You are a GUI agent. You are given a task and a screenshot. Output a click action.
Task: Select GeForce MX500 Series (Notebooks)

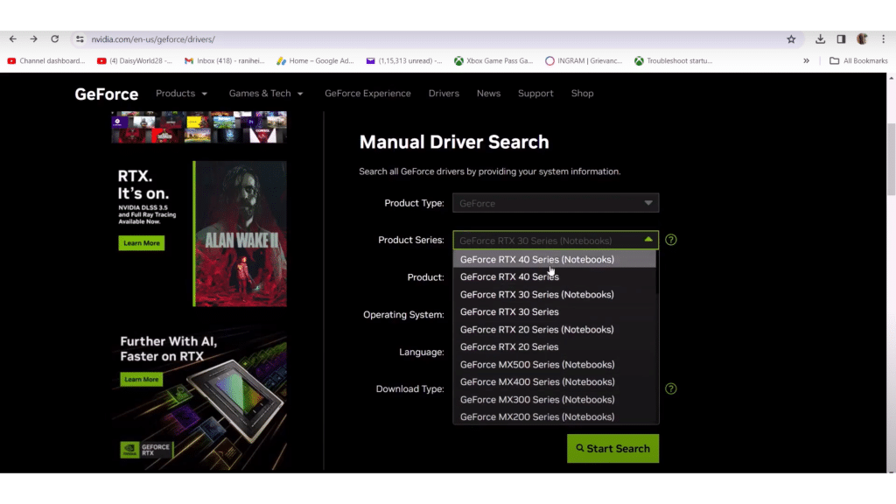[x=554, y=365]
